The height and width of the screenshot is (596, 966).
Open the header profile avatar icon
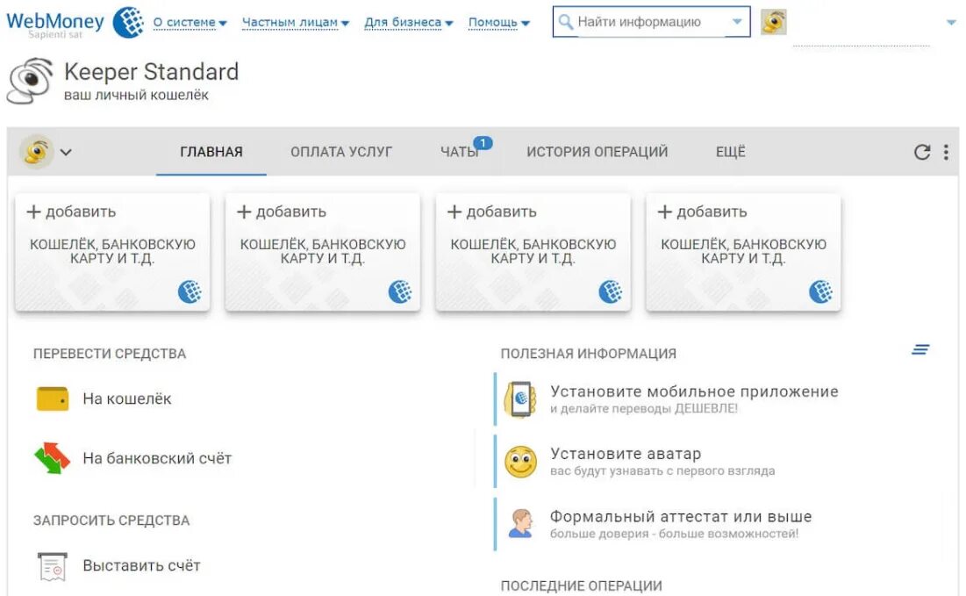[x=773, y=22]
